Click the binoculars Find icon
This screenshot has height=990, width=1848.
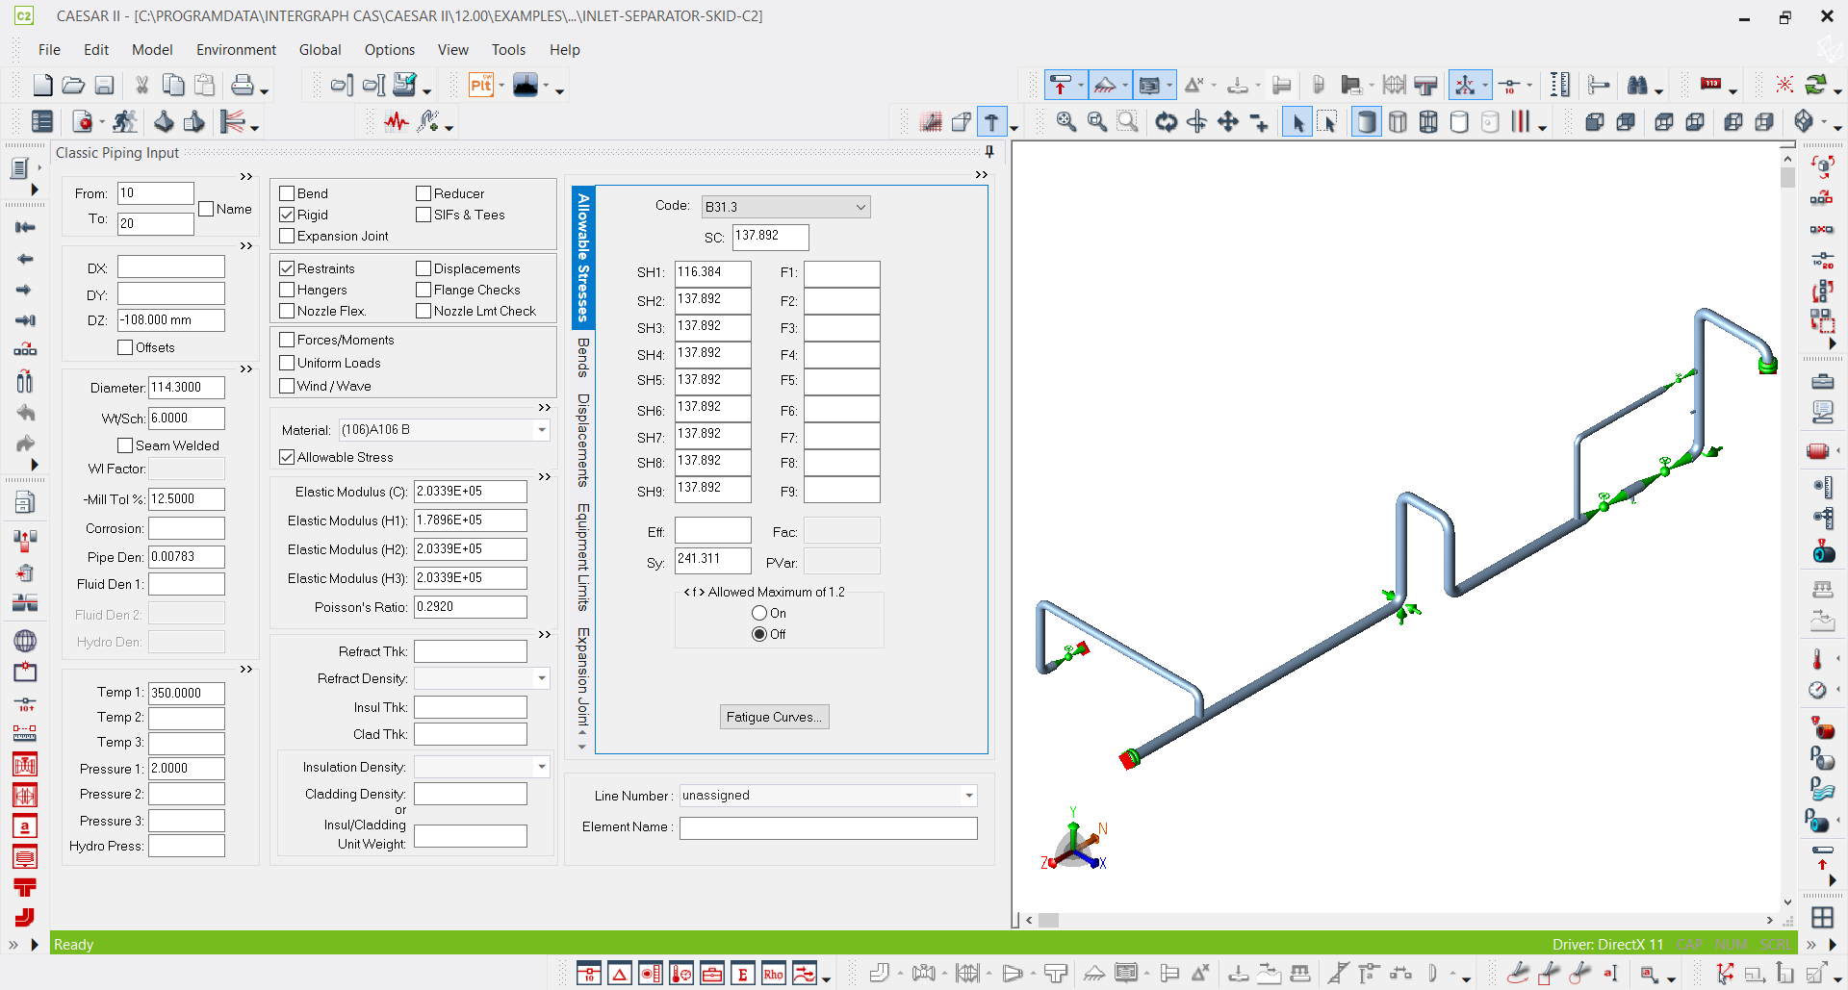tap(1637, 86)
